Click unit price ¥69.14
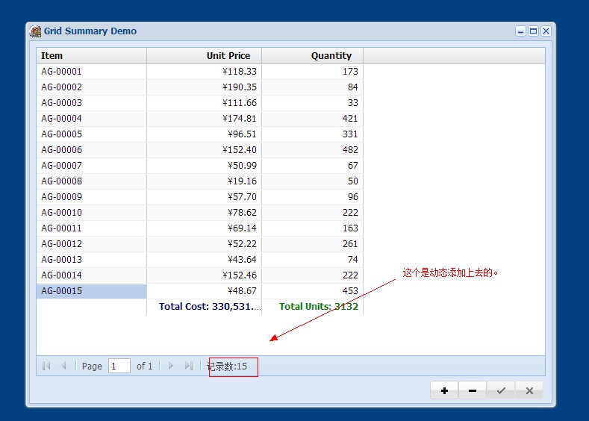The width and height of the screenshot is (589, 421). [204, 228]
